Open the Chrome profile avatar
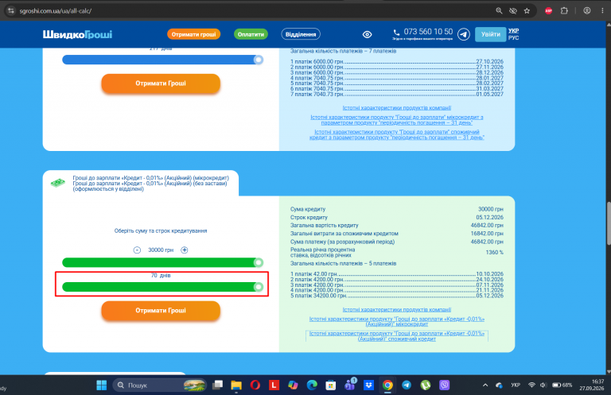This screenshot has width=611, height=395. click(587, 11)
